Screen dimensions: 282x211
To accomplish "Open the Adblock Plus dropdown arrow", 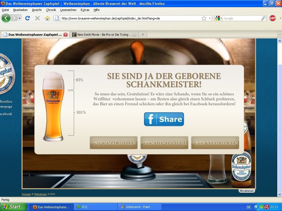I will pyautogui.click(x=280, y=18).
